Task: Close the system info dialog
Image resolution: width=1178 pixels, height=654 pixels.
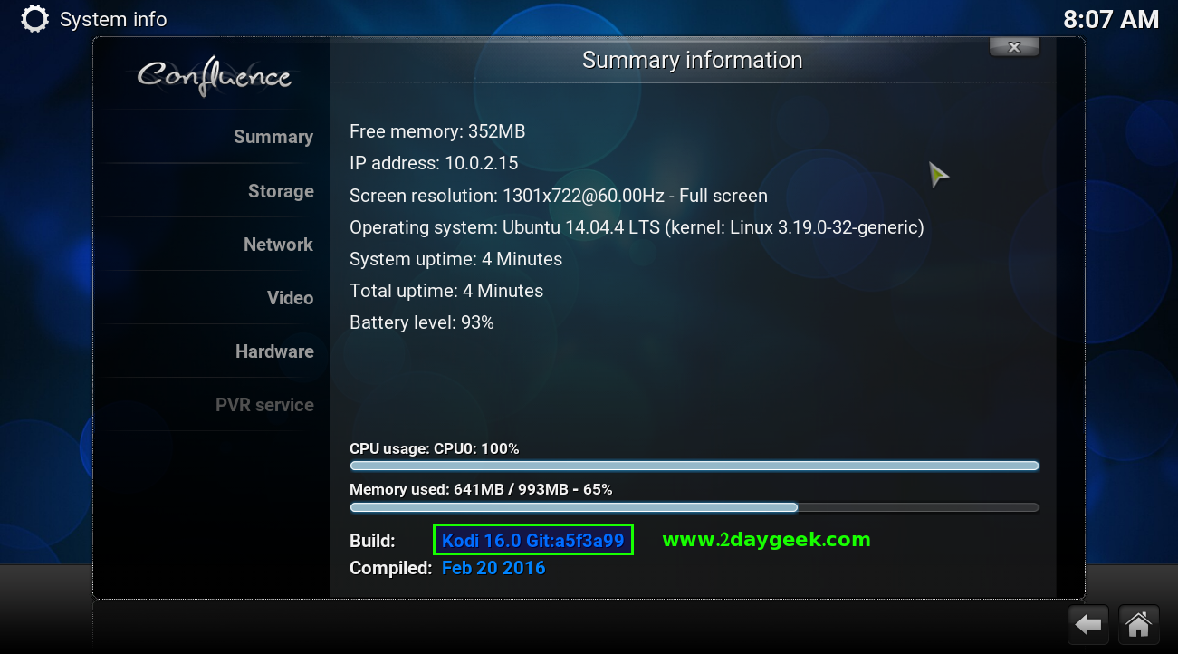Action: (x=1014, y=47)
